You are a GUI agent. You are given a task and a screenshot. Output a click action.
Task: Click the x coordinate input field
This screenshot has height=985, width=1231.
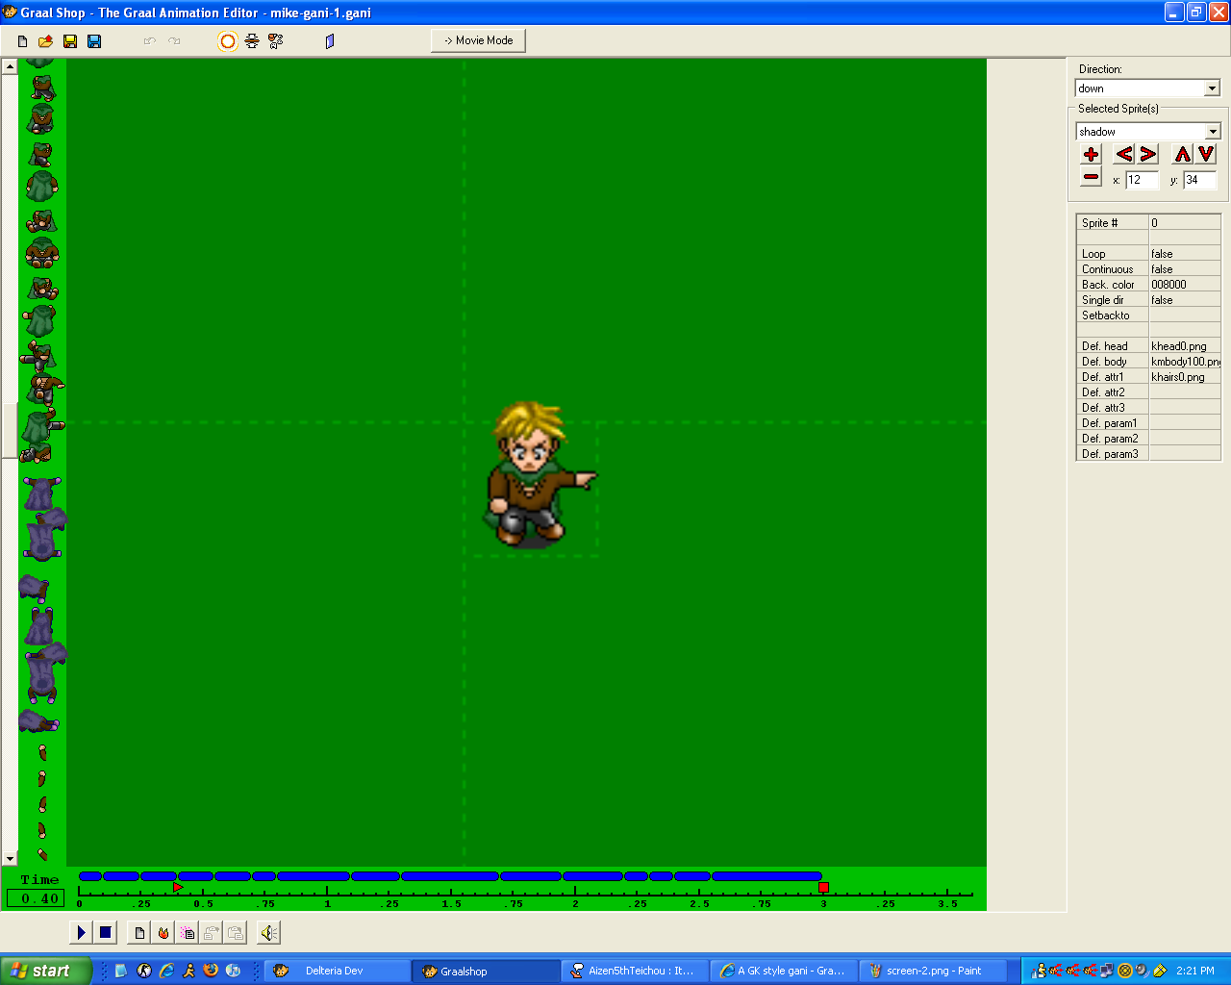(x=1142, y=180)
